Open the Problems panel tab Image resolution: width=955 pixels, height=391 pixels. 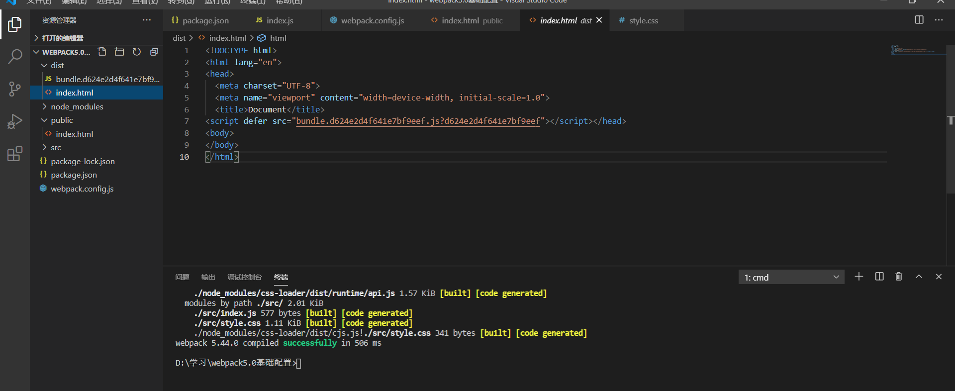click(x=182, y=277)
